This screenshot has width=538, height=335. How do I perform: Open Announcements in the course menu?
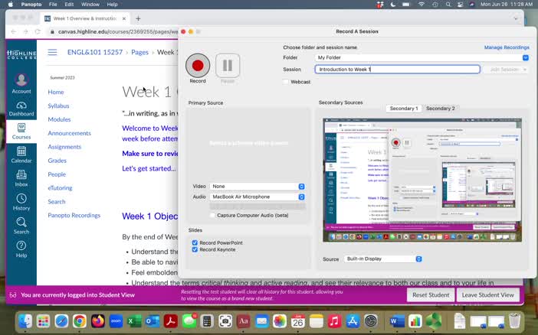(x=69, y=133)
